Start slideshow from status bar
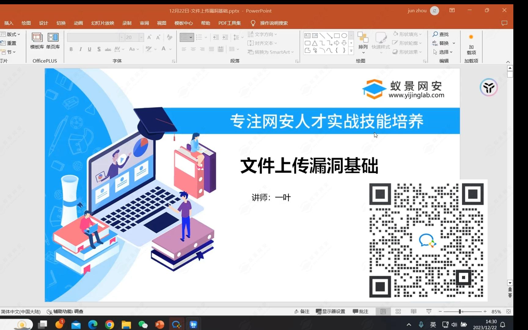 click(429, 311)
